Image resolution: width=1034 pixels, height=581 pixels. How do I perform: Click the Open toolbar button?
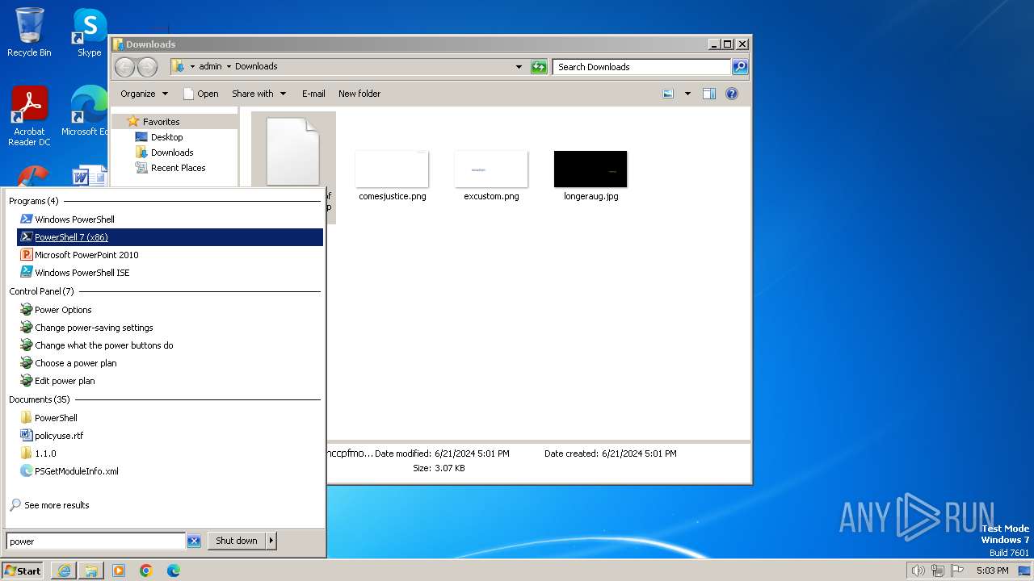click(201, 94)
